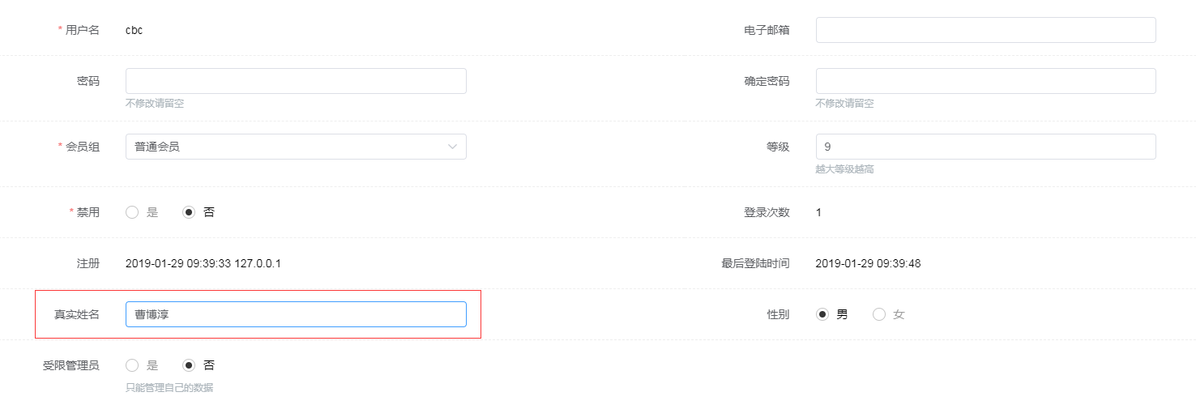Select 否 for 受限管理员
The height and width of the screenshot is (405, 1196).
tap(190, 365)
